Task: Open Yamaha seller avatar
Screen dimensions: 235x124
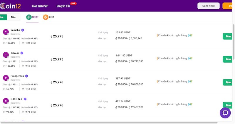Action: [x=6, y=32]
